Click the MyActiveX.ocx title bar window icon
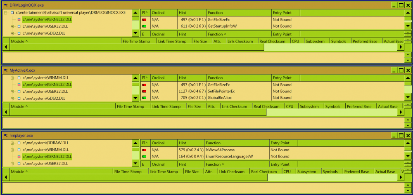 click(x=5, y=70)
